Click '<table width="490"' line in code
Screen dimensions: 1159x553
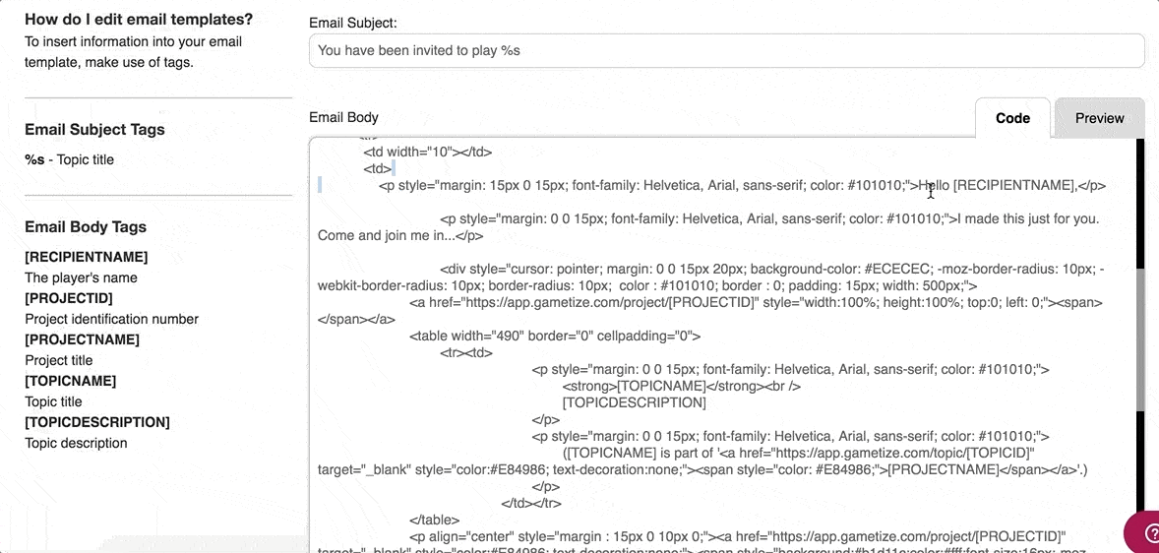[x=555, y=336]
